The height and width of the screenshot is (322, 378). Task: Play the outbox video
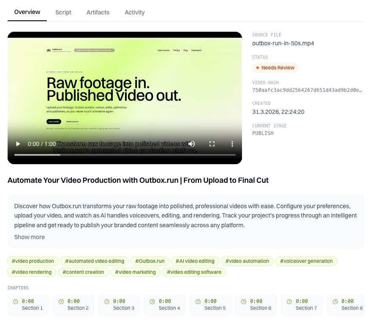18,144
